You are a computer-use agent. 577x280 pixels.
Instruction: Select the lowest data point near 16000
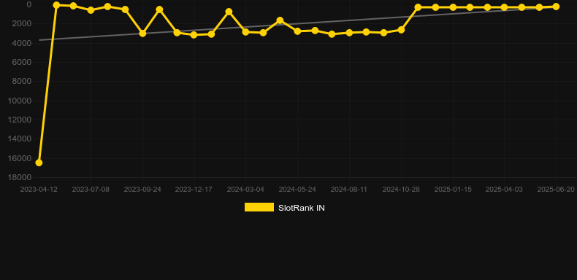(39, 163)
